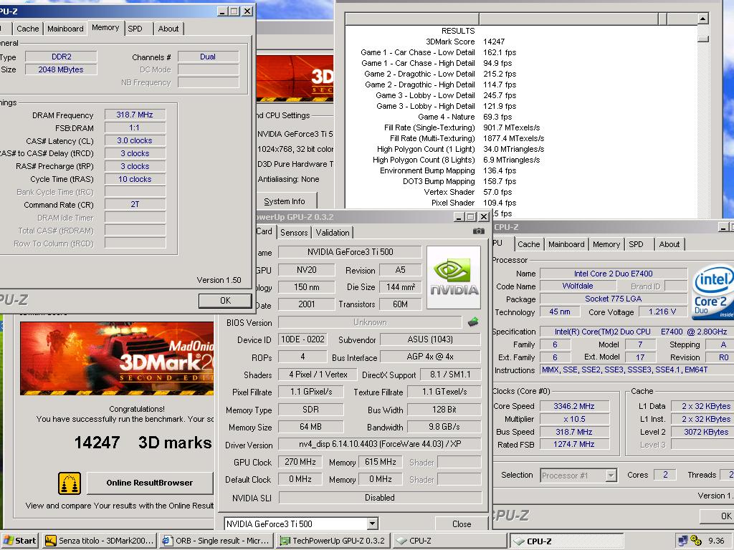Click the memory Size 2048 MBytes field

pos(62,69)
